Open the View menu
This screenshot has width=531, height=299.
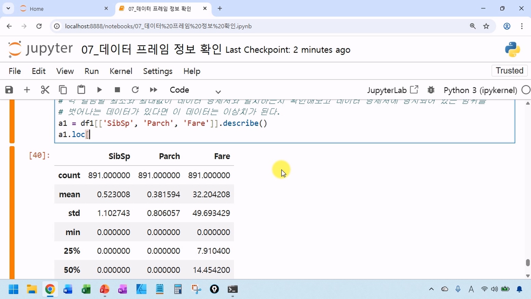[x=65, y=71]
